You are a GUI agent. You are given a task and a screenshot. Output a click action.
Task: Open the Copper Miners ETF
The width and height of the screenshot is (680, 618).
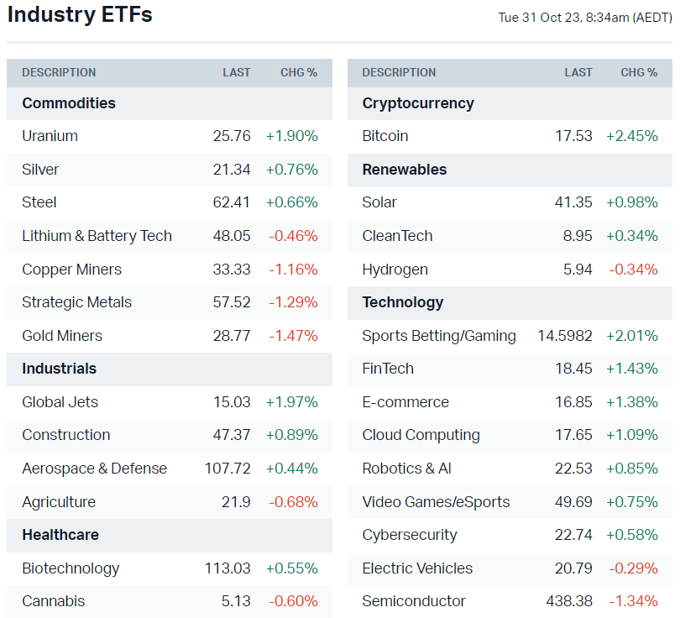(x=71, y=270)
